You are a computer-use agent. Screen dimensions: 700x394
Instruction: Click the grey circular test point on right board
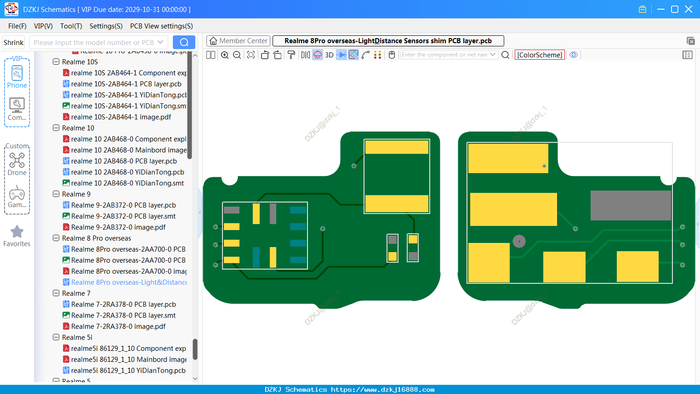[x=519, y=241]
